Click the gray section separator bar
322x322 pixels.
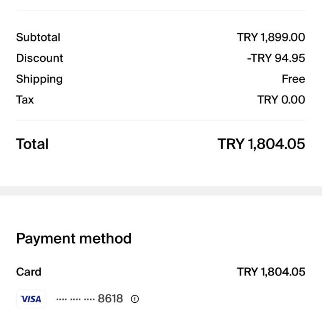click(161, 191)
